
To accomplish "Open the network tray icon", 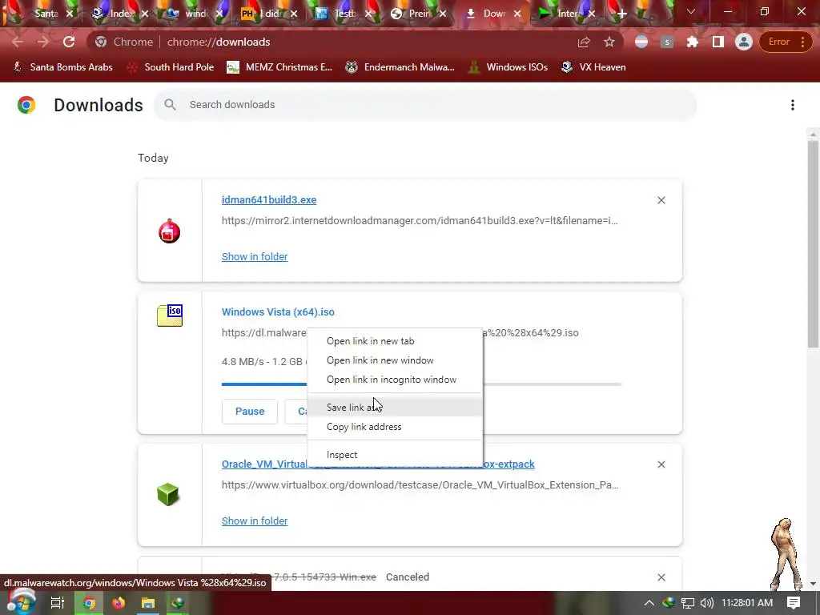I will tap(688, 603).
